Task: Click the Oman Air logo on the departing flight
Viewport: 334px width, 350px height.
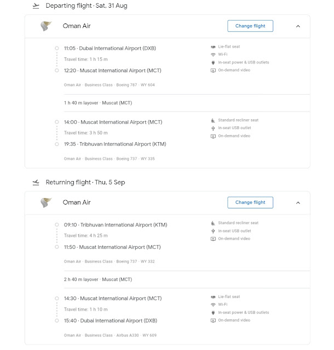Action: click(46, 26)
